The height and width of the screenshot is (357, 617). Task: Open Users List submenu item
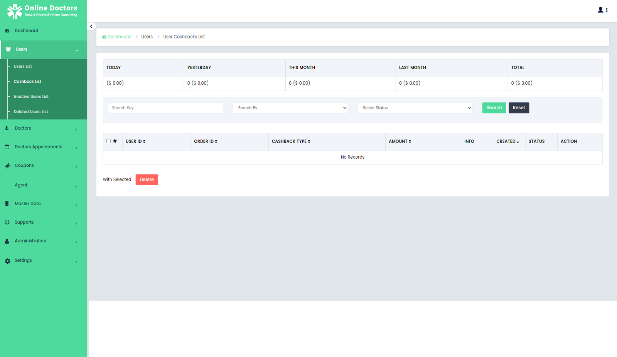pyautogui.click(x=23, y=67)
